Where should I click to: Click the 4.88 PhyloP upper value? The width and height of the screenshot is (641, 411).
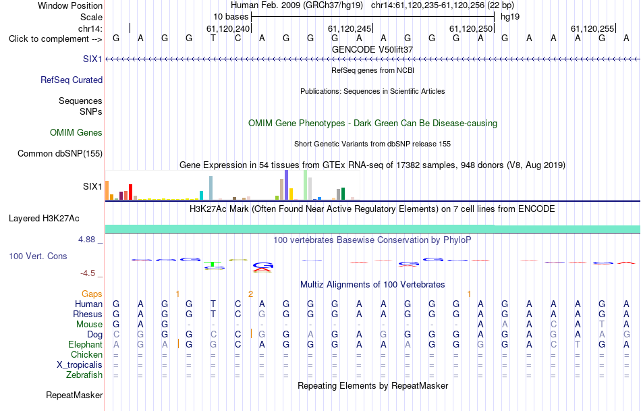pos(86,240)
